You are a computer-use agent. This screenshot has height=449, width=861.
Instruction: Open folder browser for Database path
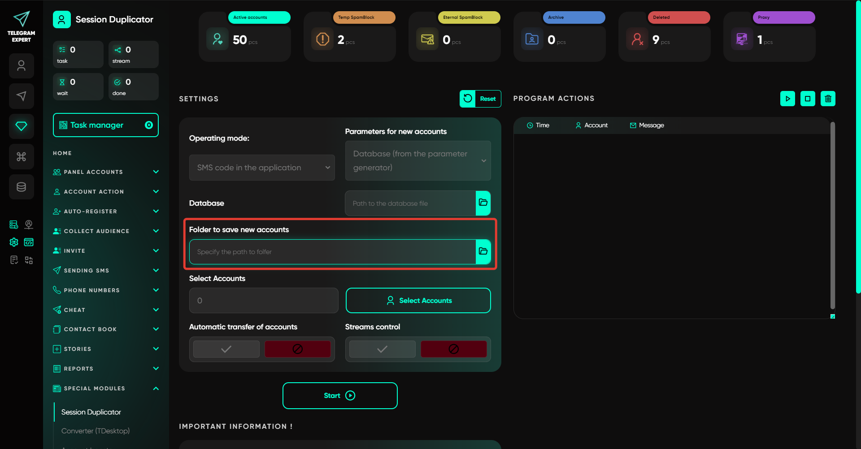click(x=483, y=203)
